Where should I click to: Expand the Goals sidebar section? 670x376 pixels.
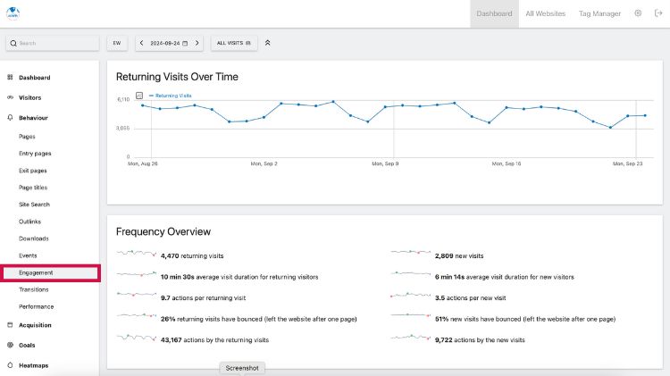tap(27, 346)
